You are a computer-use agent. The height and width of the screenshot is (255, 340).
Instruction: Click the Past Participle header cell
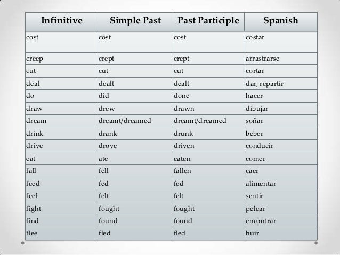pos(208,22)
